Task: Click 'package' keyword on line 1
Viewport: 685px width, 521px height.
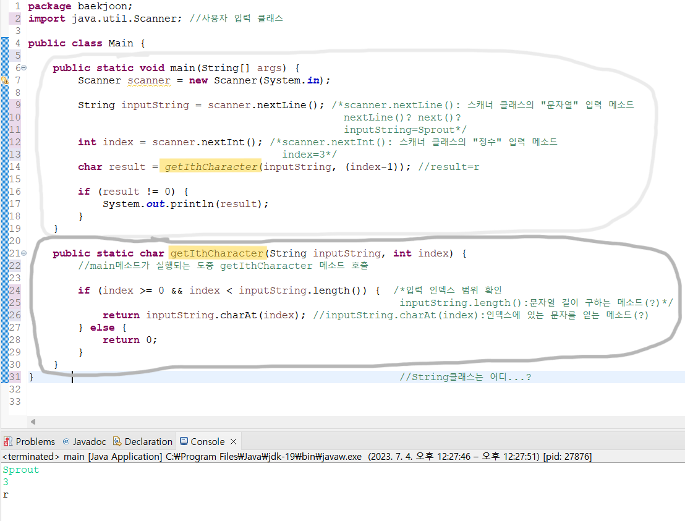Action: click(x=49, y=6)
